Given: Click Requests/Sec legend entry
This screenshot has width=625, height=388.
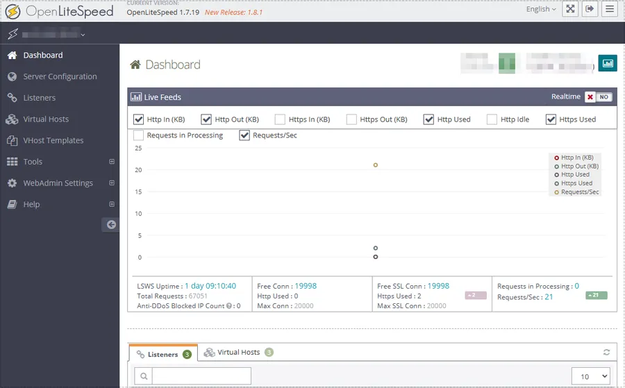Looking at the screenshot, I should click(576, 192).
